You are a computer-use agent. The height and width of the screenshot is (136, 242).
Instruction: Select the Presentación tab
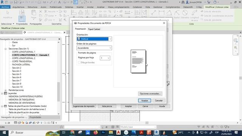[81, 29]
